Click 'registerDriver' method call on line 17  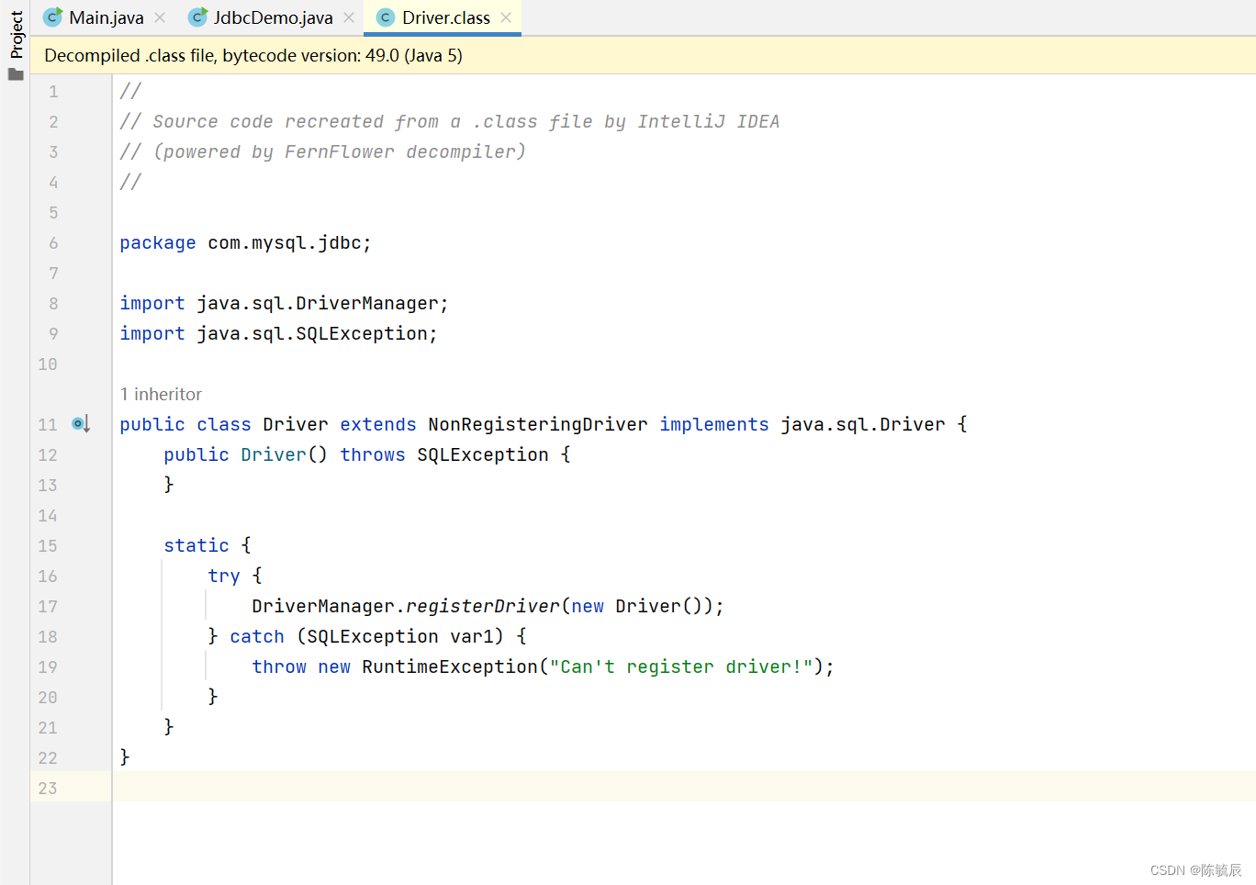tap(482, 607)
